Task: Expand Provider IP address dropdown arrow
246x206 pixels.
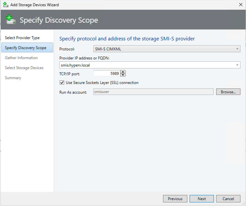Action: click(238, 65)
